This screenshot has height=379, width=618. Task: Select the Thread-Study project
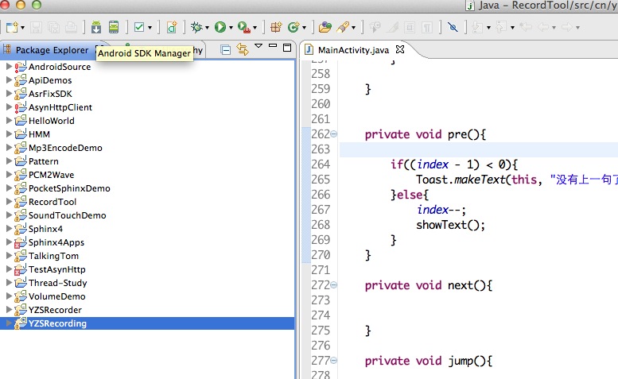pos(57,283)
